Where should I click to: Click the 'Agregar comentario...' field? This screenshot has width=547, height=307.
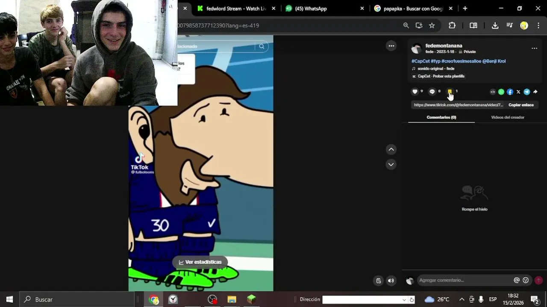click(465, 280)
